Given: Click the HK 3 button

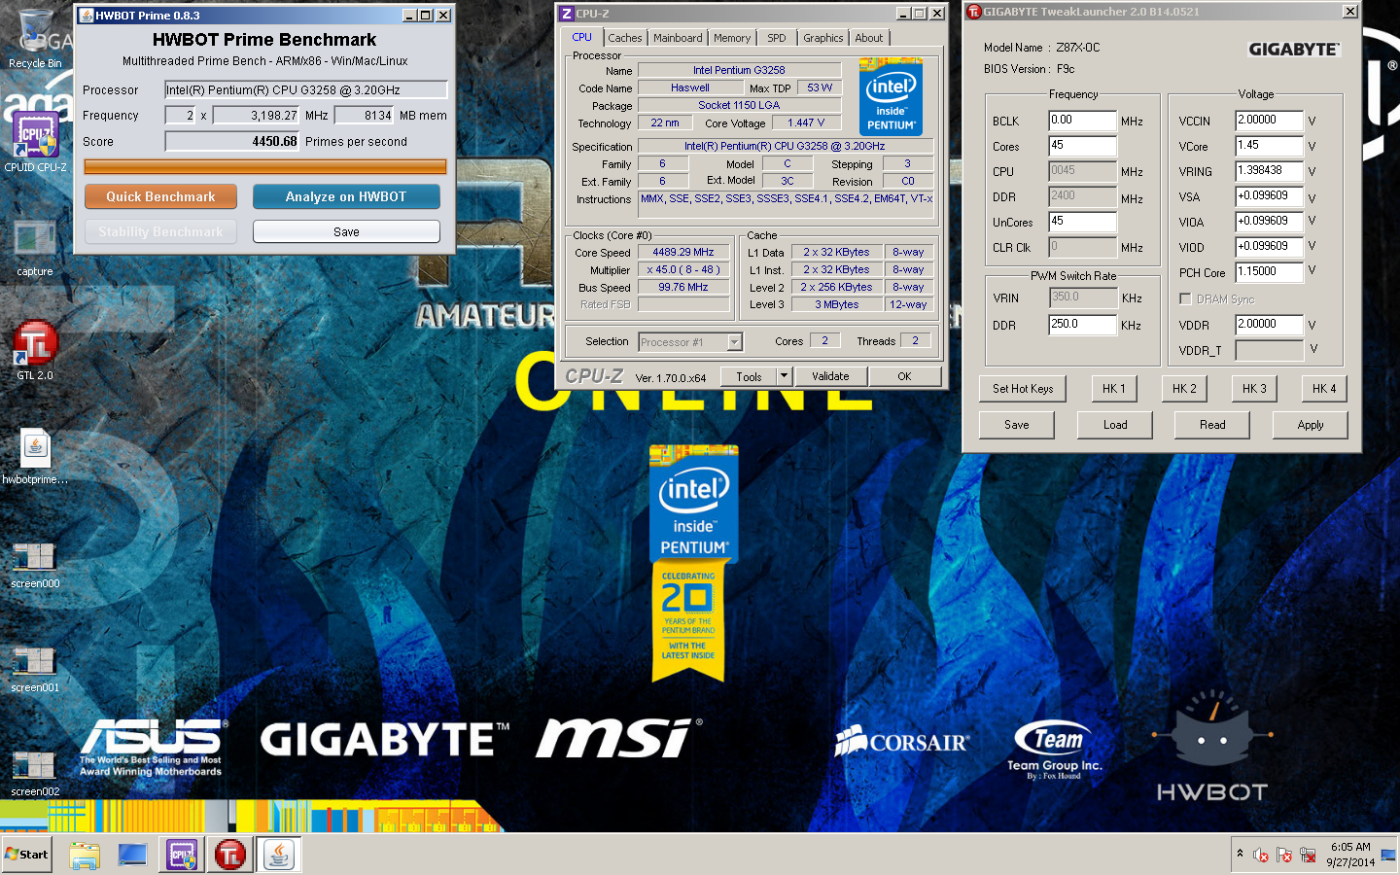Looking at the screenshot, I should (1254, 389).
